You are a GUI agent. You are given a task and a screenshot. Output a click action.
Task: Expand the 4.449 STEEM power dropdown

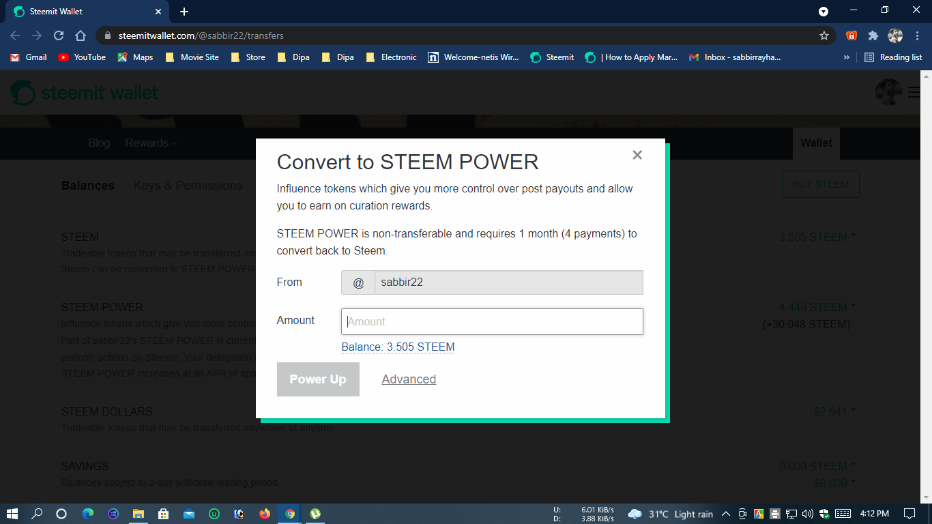point(817,307)
